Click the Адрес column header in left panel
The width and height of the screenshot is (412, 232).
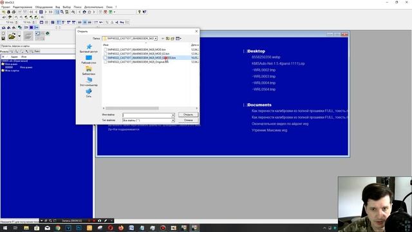14,57
